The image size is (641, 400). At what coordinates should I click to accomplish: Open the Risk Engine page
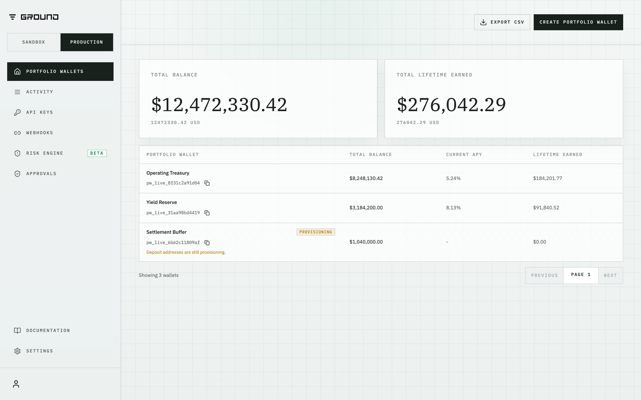click(60, 153)
